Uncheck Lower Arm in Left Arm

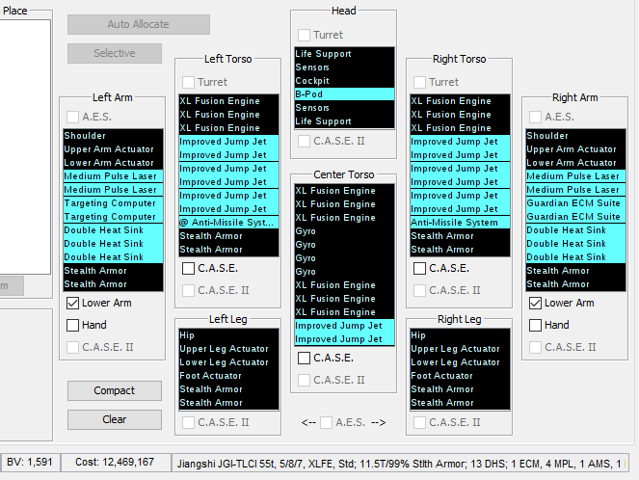coord(72,304)
